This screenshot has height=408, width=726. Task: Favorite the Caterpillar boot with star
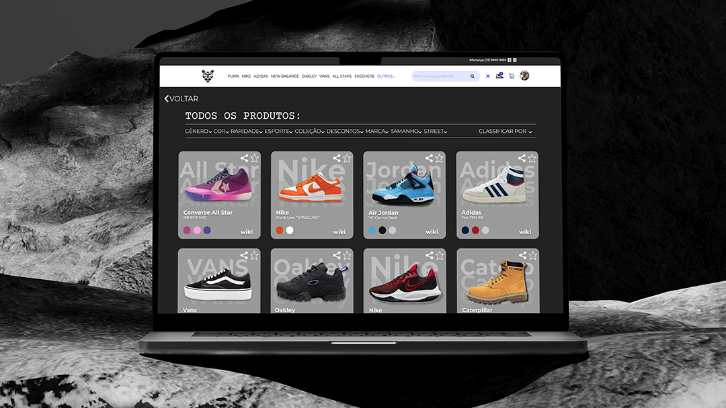click(533, 255)
